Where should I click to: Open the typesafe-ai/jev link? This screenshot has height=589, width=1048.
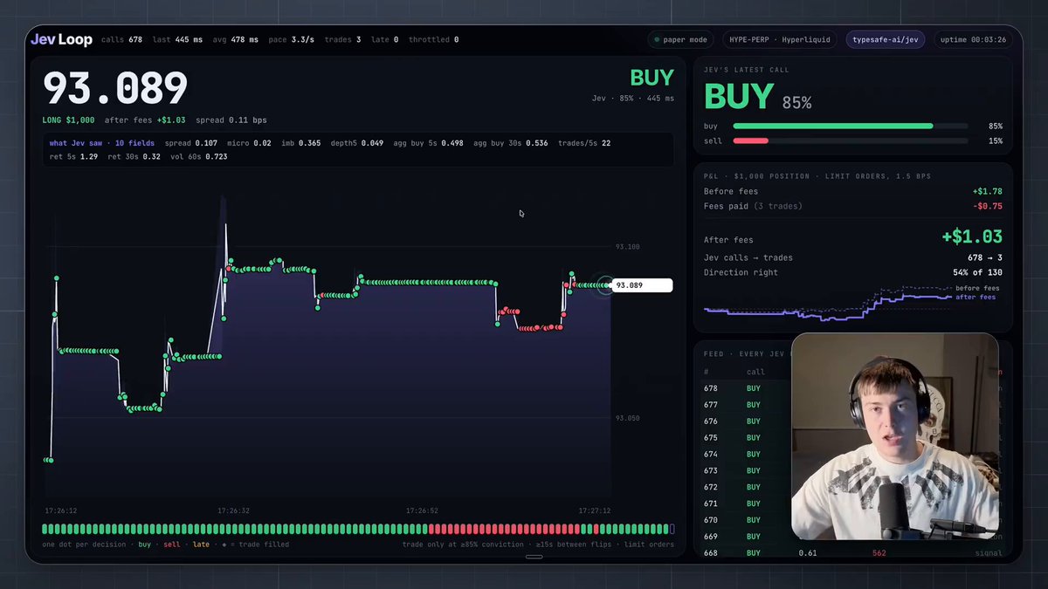[x=886, y=39]
